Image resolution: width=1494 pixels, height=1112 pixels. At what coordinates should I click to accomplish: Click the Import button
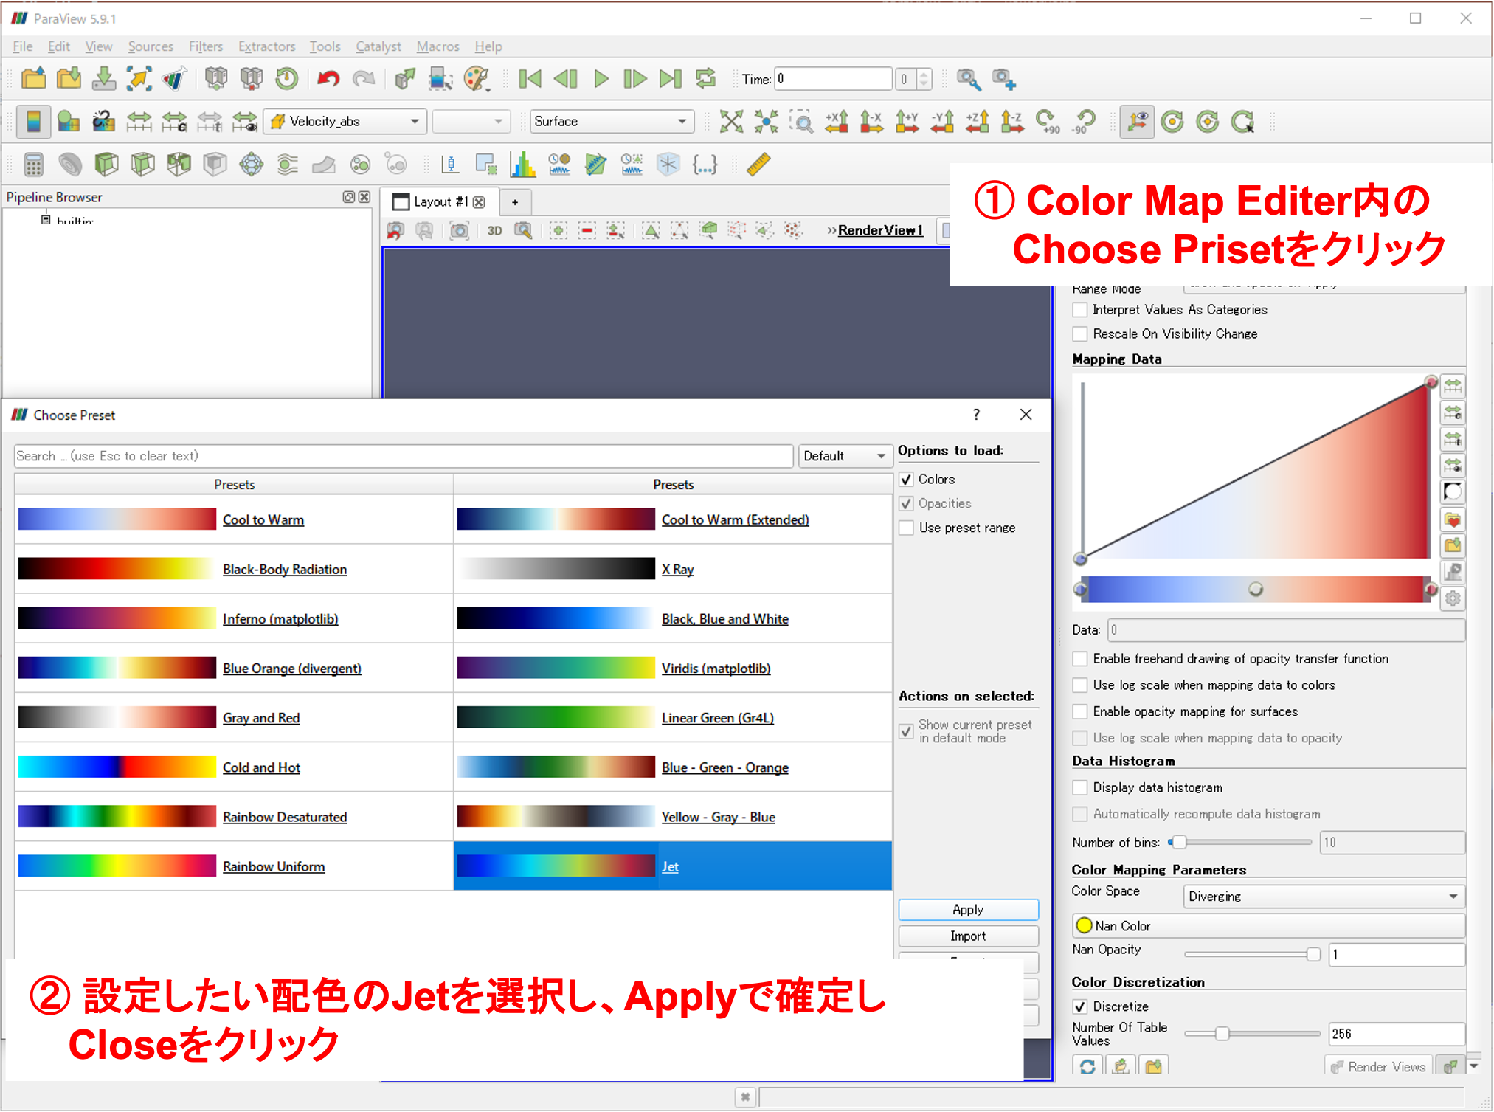click(x=967, y=936)
